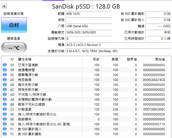This screenshot has height=138, width=172.
Task: Click the status orb for attribute A5
Action: coord(5,80)
